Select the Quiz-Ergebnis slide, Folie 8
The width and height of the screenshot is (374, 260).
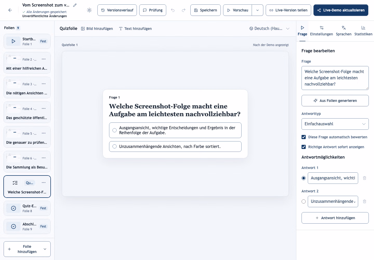coord(27,208)
